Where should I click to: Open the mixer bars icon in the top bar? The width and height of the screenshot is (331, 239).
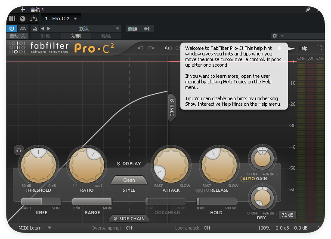click(12, 18)
